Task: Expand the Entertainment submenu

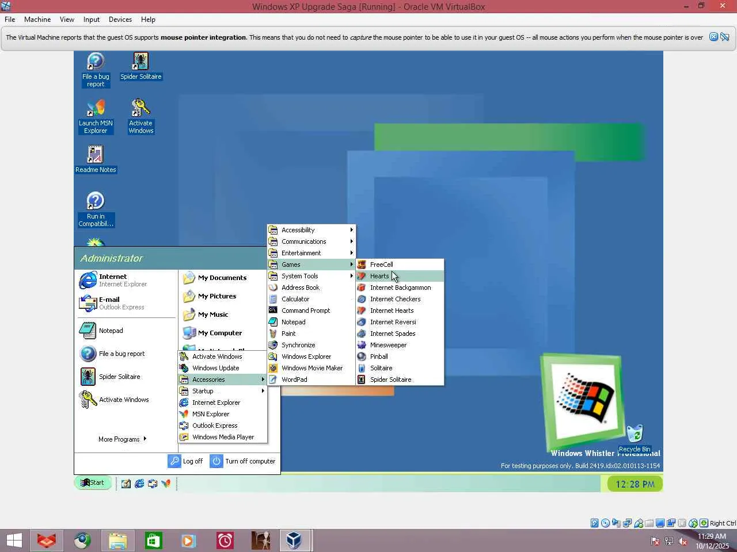Action: (x=311, y=253)
